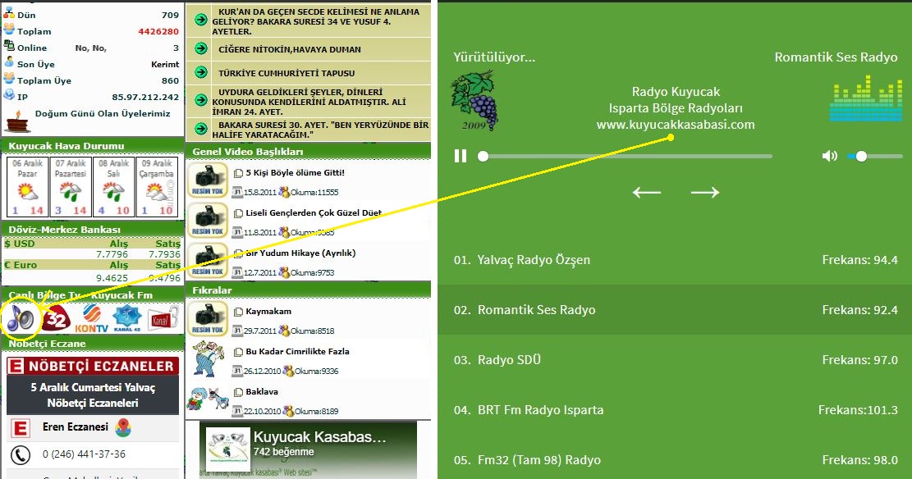Screen dimensions: 912x479
Task: Open the Eren Eczanesi pharmacy entry
Action: [x=75, y=427]
